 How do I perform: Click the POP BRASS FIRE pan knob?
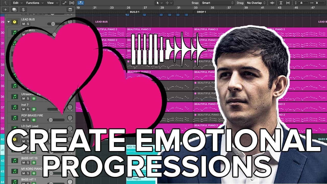[70, 118]
